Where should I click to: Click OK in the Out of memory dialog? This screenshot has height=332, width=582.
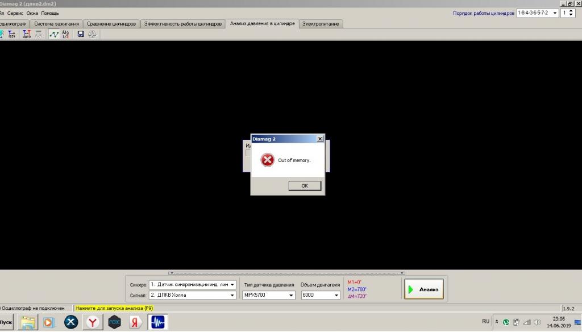tap(305, 186)
